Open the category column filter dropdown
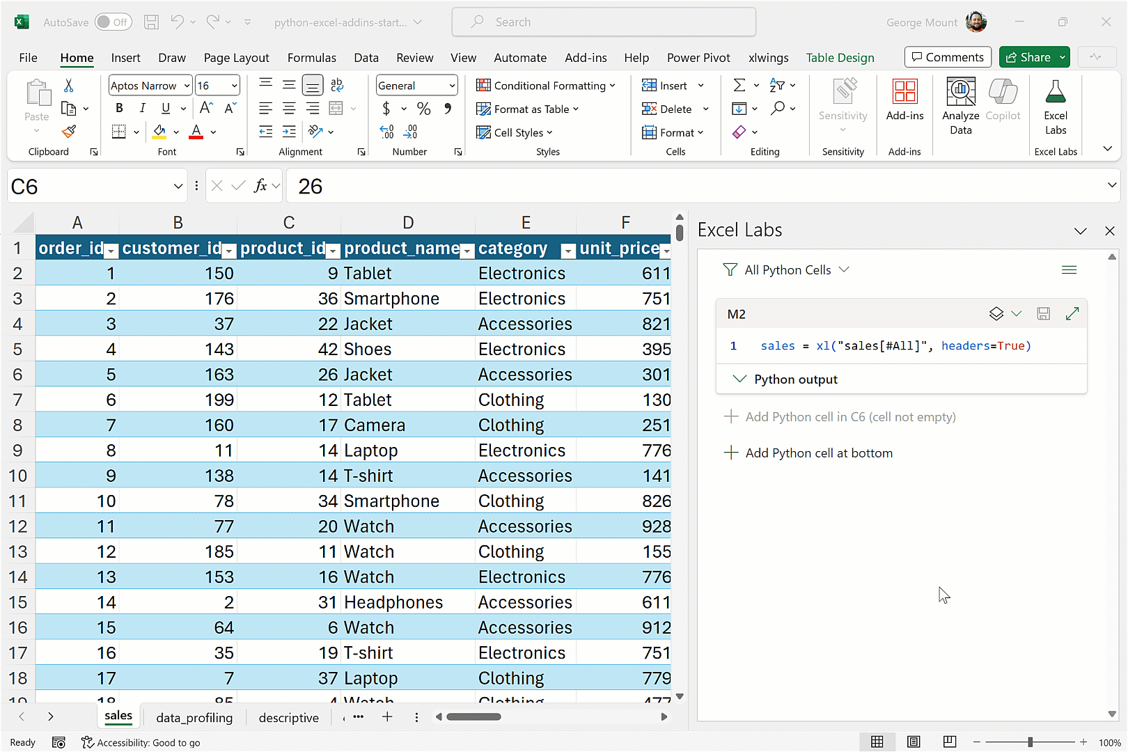The width and height of the screenshot is (1128, 752). [568, 251]
